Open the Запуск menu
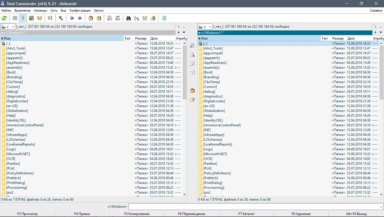The image size is (384, 217). tap(99, 10)
